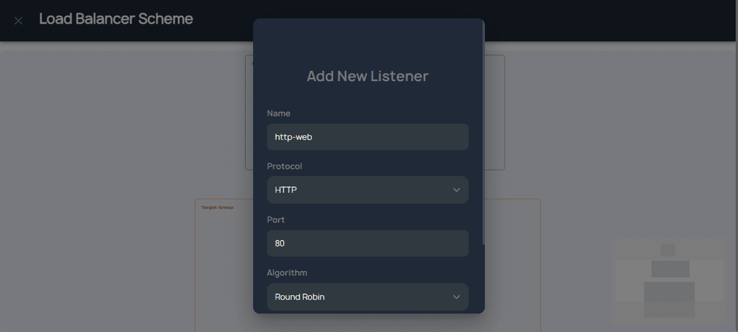Close the Load Balancer Scheme panel

coord(18,21)
